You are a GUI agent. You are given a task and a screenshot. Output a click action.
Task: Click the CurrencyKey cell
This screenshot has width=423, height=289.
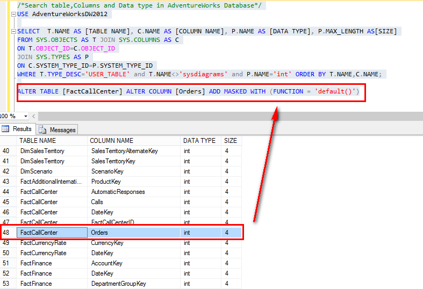134,243
